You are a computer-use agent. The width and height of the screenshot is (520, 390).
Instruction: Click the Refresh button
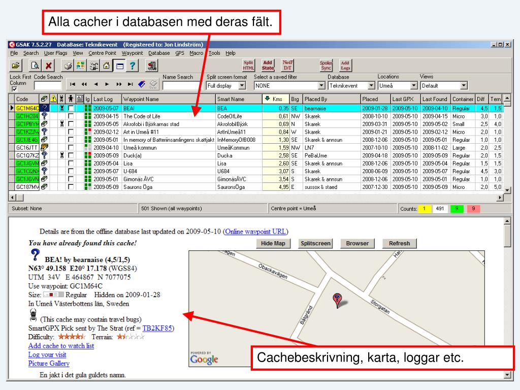399,243
